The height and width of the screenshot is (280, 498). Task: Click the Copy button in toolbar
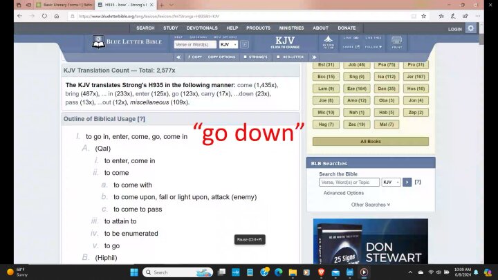pos(195,57)
